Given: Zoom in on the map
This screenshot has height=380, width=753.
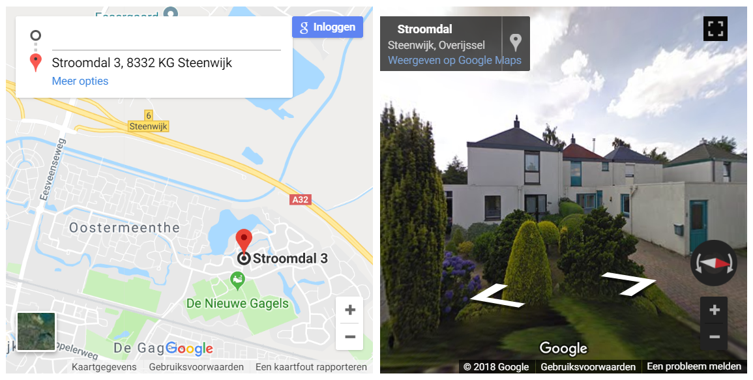Looking at the screenshot, I should pyautogui.click(x=350, y=310).
